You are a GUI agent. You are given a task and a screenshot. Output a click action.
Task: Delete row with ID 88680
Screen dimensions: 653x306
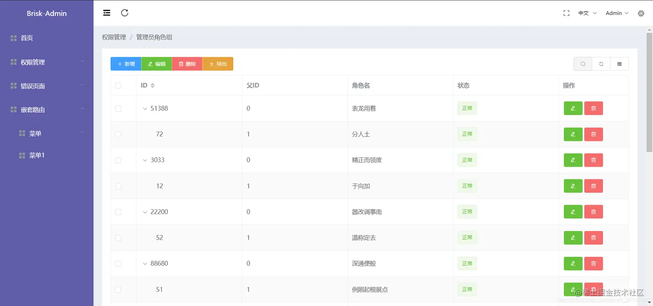[x=593, y=264]
